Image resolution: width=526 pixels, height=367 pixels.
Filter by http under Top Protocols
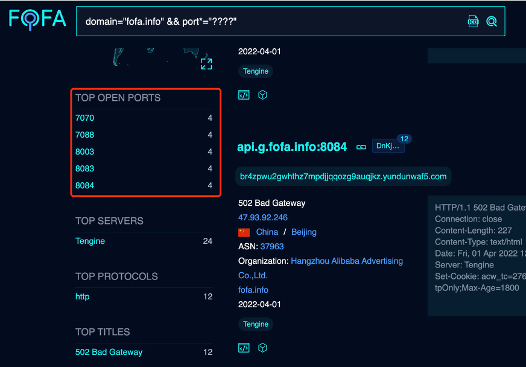(82, 297)
